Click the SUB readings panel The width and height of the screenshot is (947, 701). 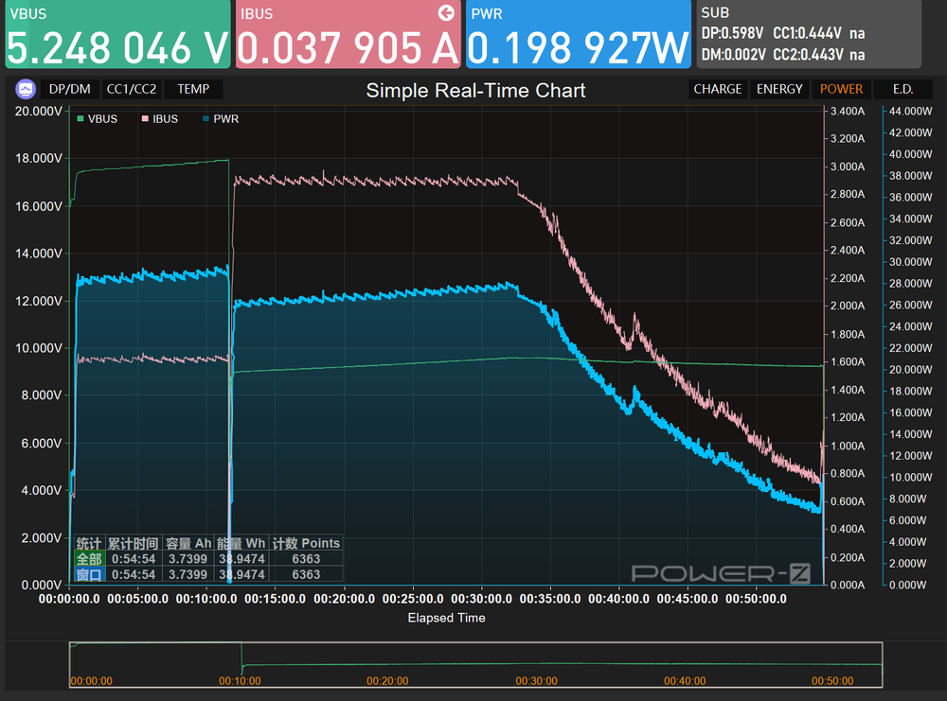point(810,34)
